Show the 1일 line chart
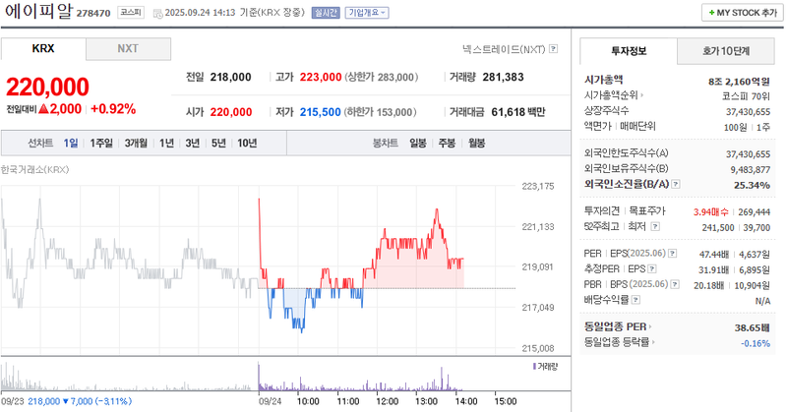 point(71,143)
